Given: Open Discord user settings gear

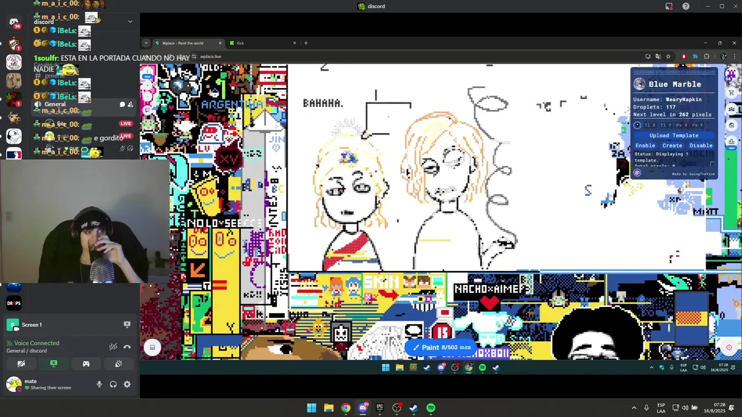Looking at the screenshot, I should click(x=127, y=384).
